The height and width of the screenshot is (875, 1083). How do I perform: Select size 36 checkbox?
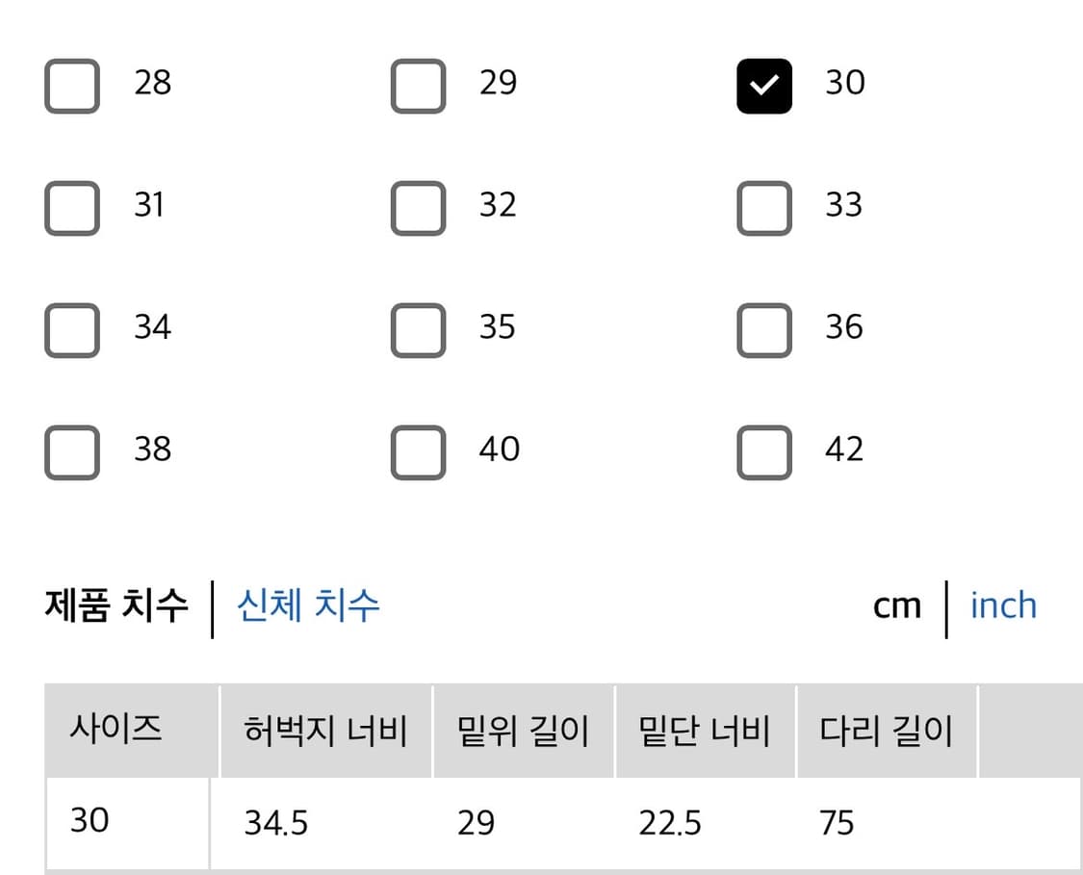(763, 330)
